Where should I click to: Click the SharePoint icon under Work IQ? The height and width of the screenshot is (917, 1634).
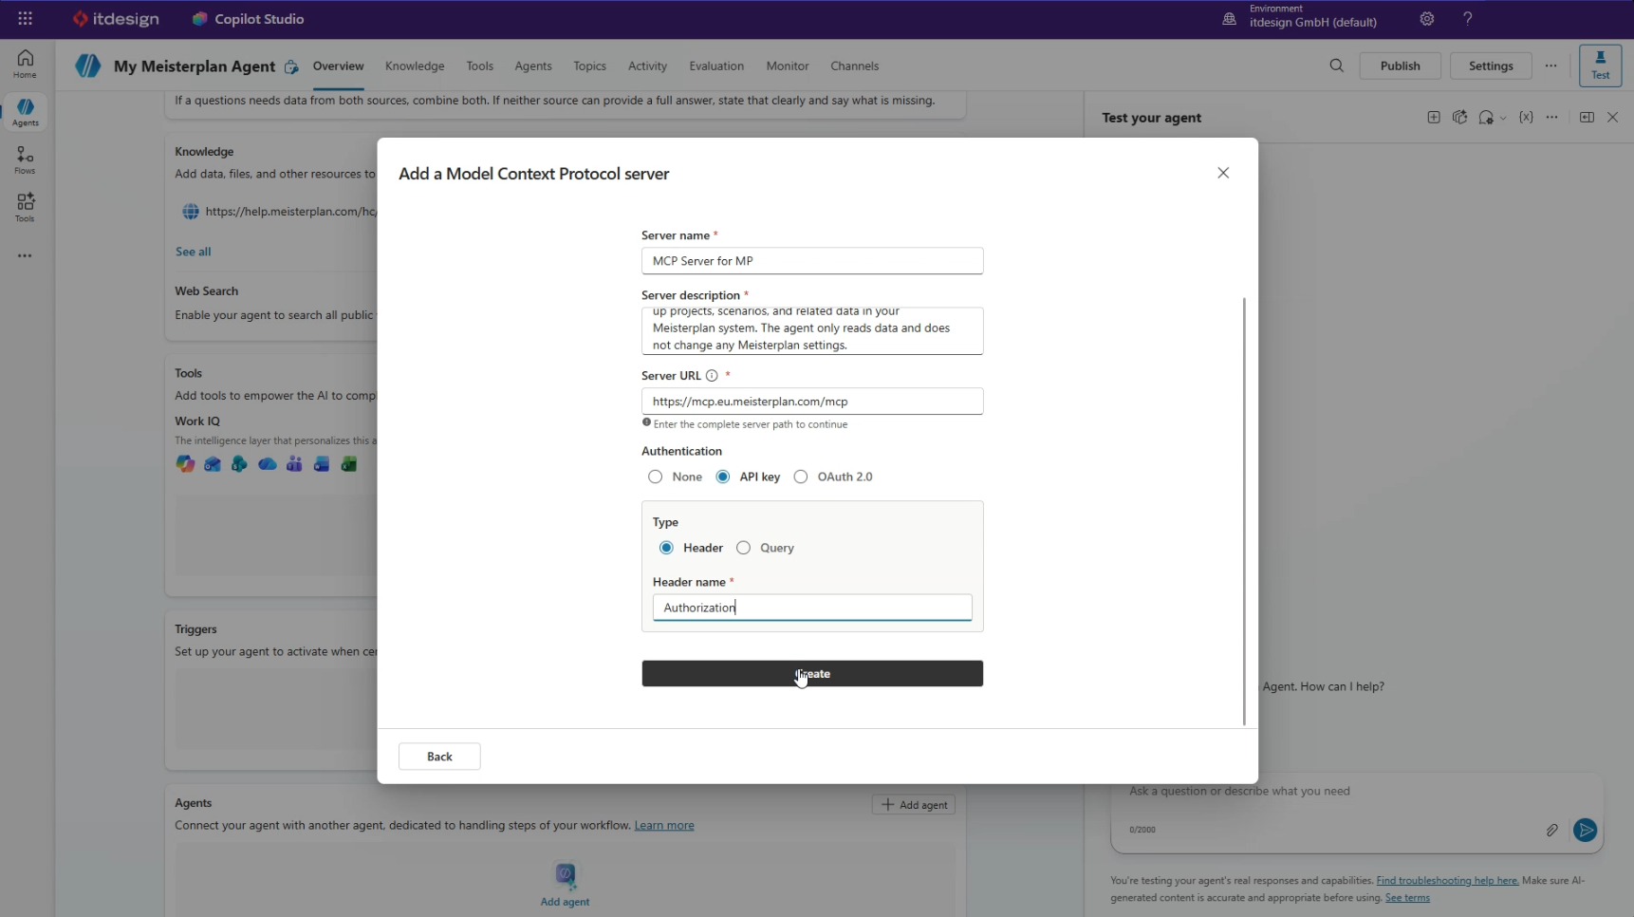[239, 464]
